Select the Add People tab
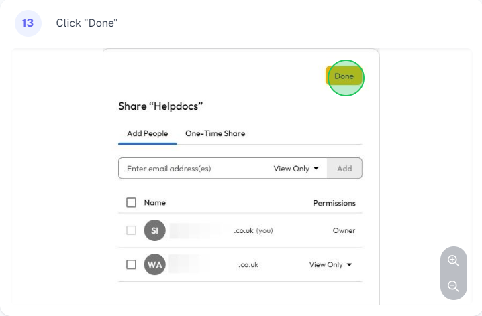This screenshot has width=482, height=316. pyautogui.click(x=148, y=133)
